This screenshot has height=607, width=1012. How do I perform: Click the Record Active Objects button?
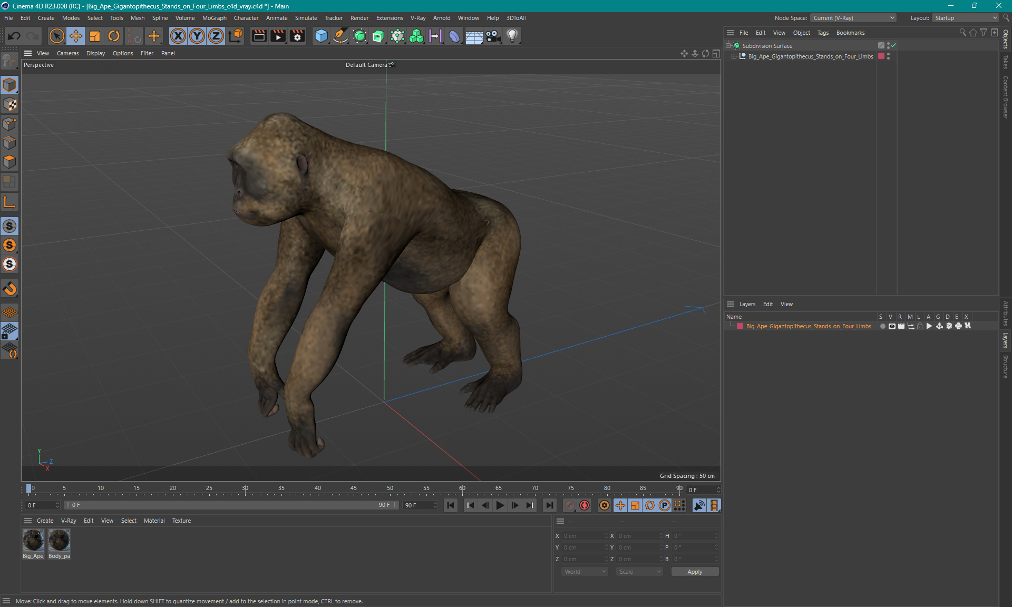(570, 505)
